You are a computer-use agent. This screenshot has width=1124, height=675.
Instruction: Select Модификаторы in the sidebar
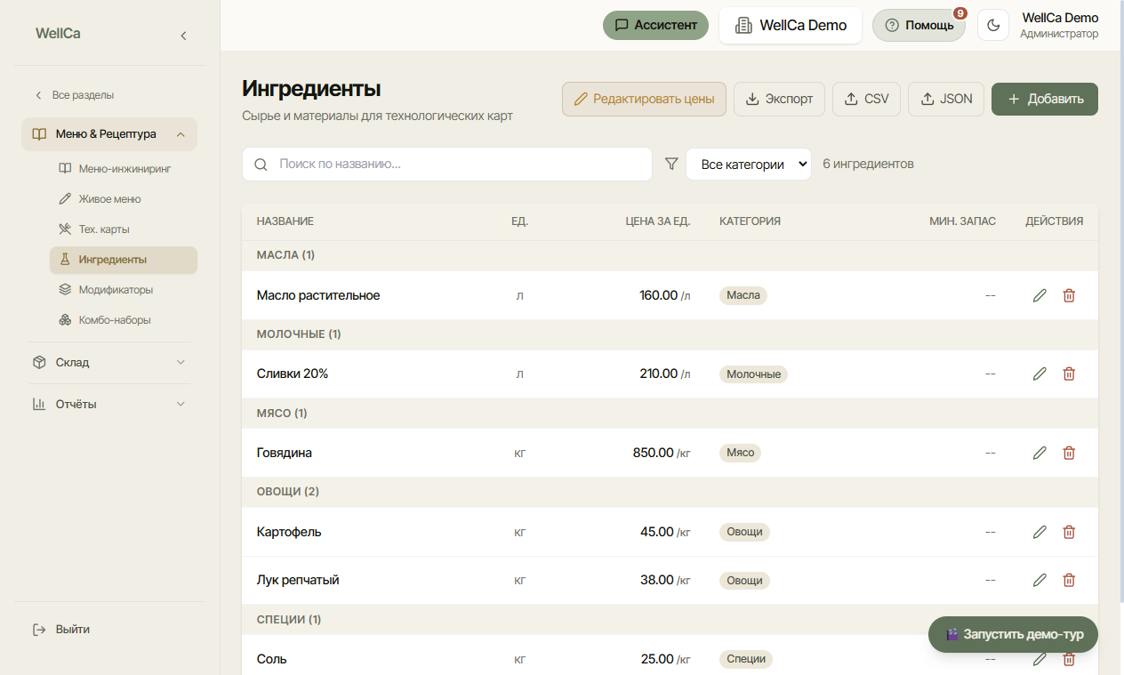[124, 290]
